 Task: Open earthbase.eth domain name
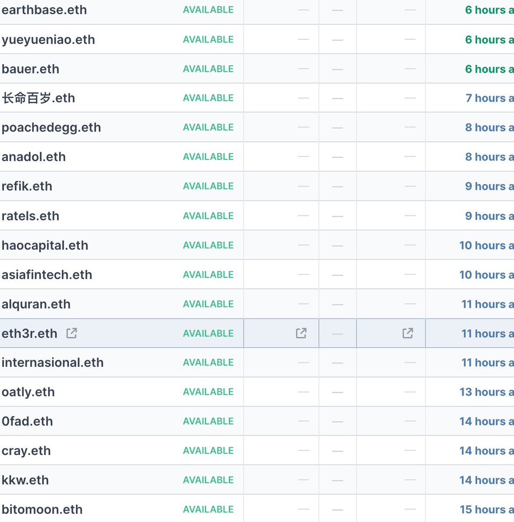[x=44, y=10]
